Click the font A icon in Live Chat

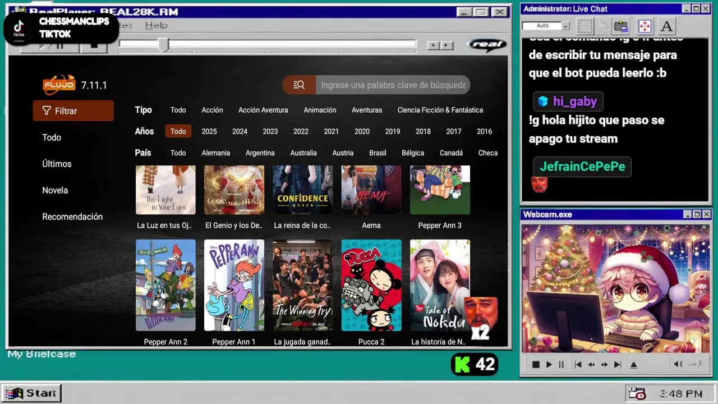[x=666, y=26]
